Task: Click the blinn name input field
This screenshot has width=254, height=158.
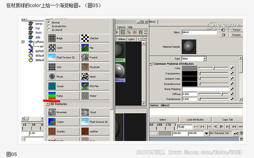Action: (x=199, y=32)
